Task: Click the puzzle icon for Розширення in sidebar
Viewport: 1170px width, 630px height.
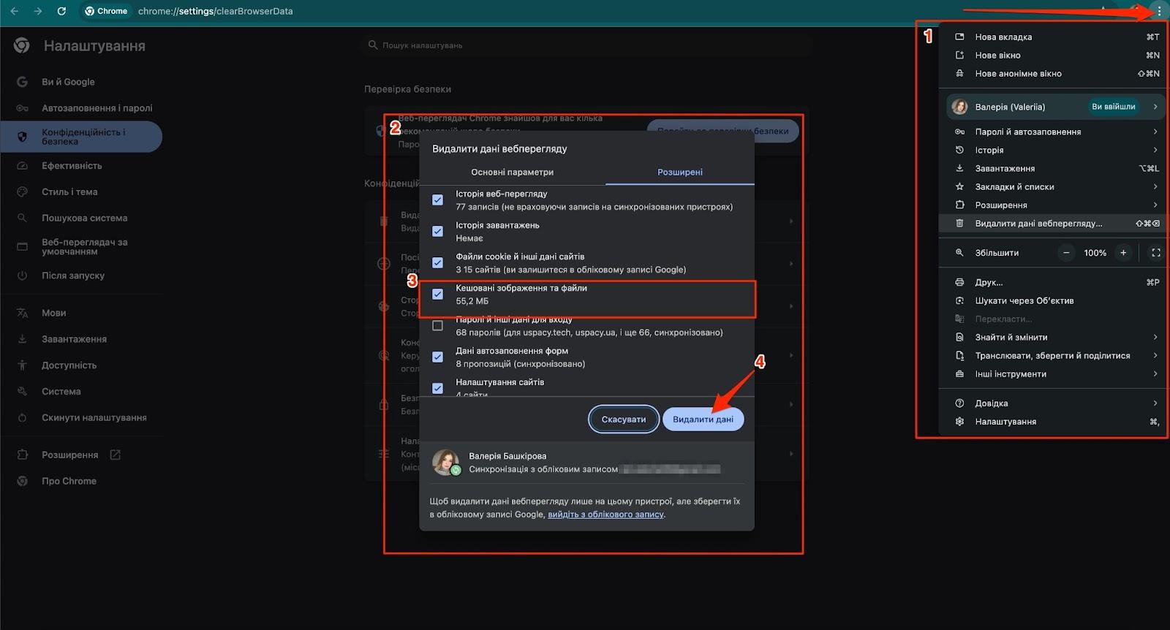Action: coord(22,455)
